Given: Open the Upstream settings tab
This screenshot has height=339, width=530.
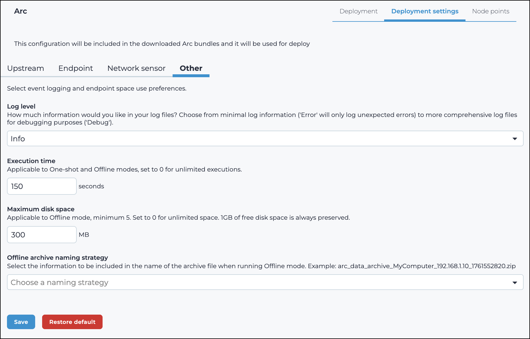Looking at the screenshot, I should click(x=26, y=68).
